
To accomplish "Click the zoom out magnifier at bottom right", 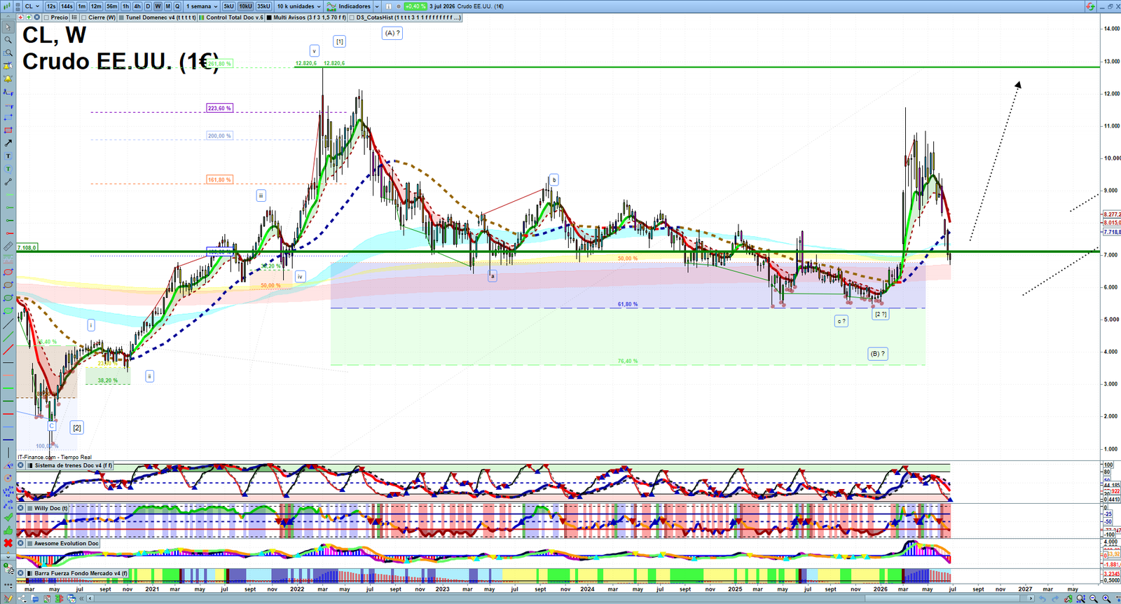I will pos(1093,598).
